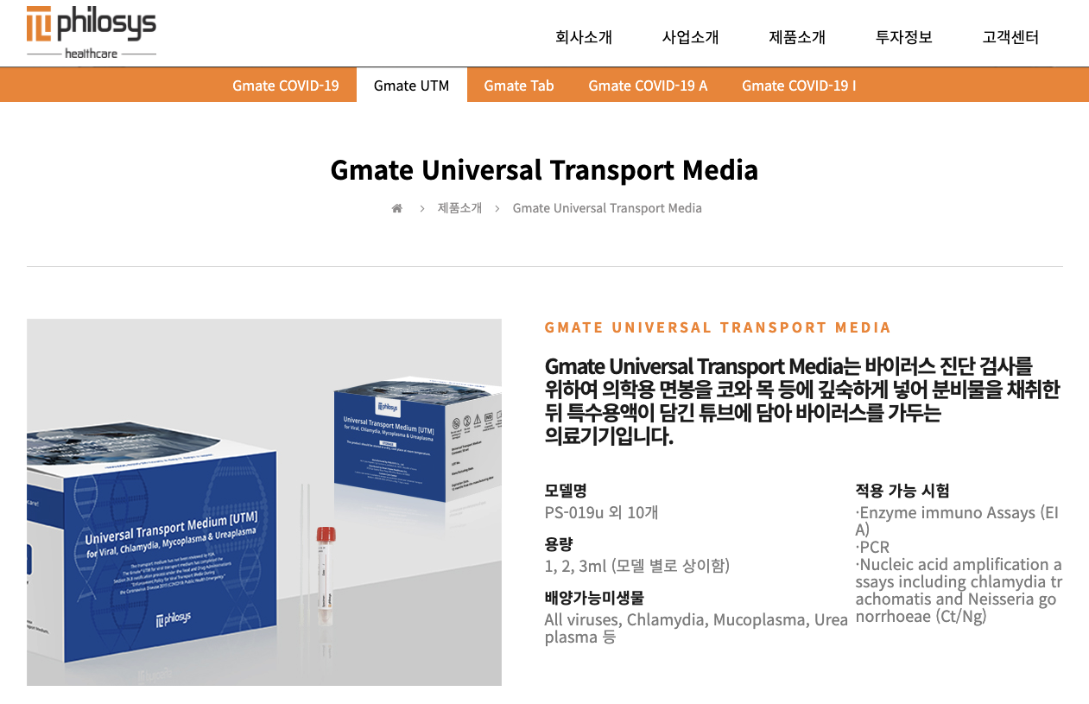The width and height of the screenshot is (1089, 704).
Task: Click the 배양가능미생물 label
Action: (x=594, y=598)
